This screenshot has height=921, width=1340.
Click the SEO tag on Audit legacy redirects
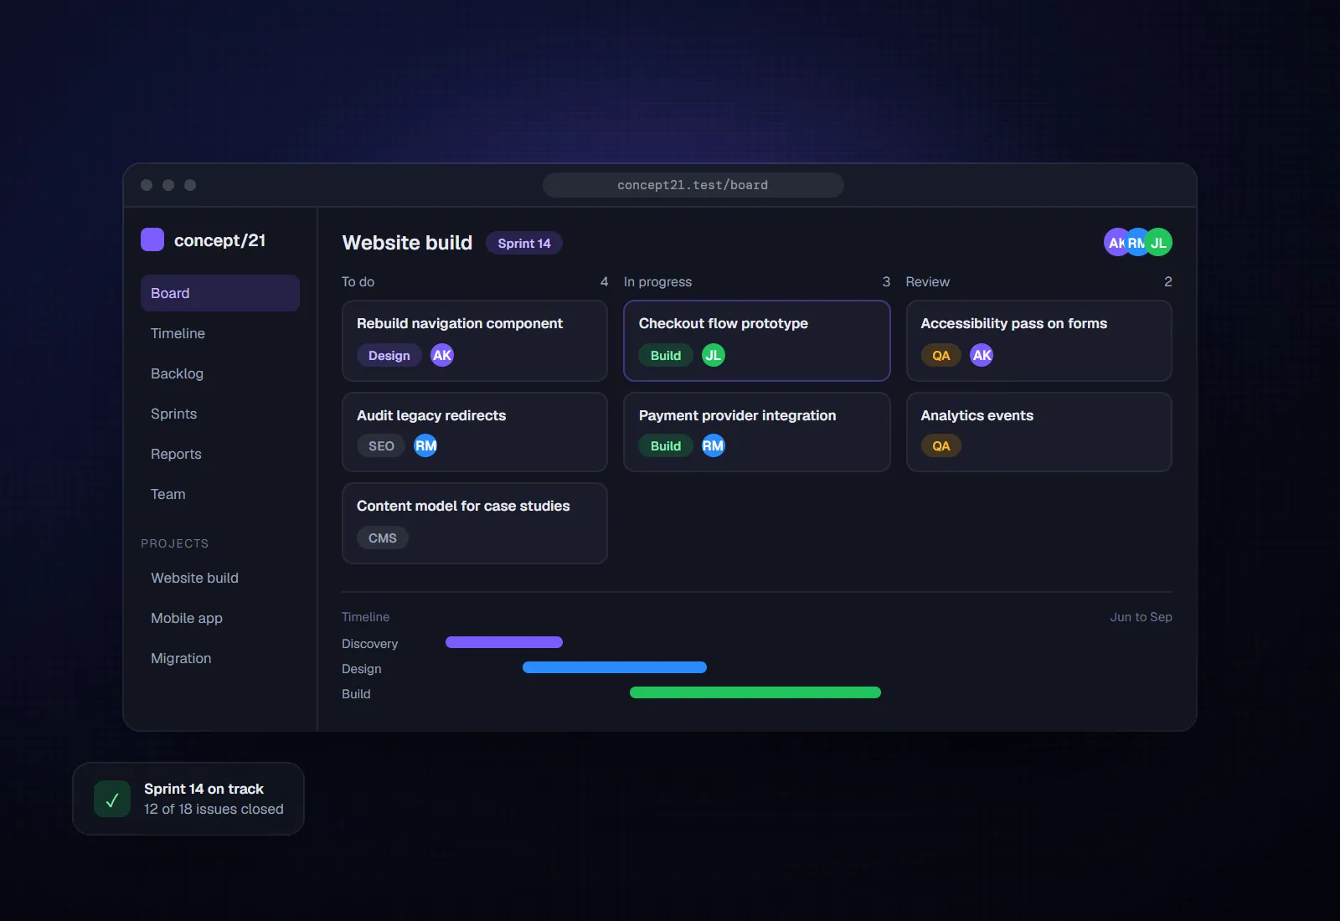pyautogui.click(x=381, y=445)
